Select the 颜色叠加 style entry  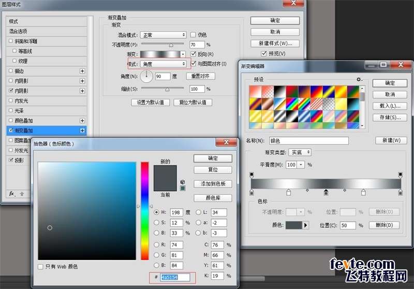point(47,121)
